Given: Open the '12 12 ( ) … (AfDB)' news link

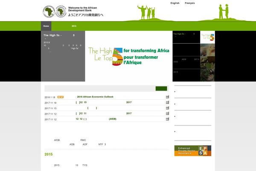Looking at the screenshot, I should pyautogui.click(x=96, y=119).
